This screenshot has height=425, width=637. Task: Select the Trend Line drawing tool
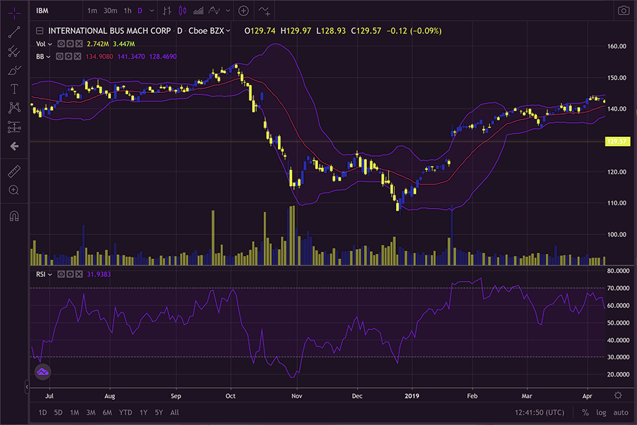[x=14, y=31]
